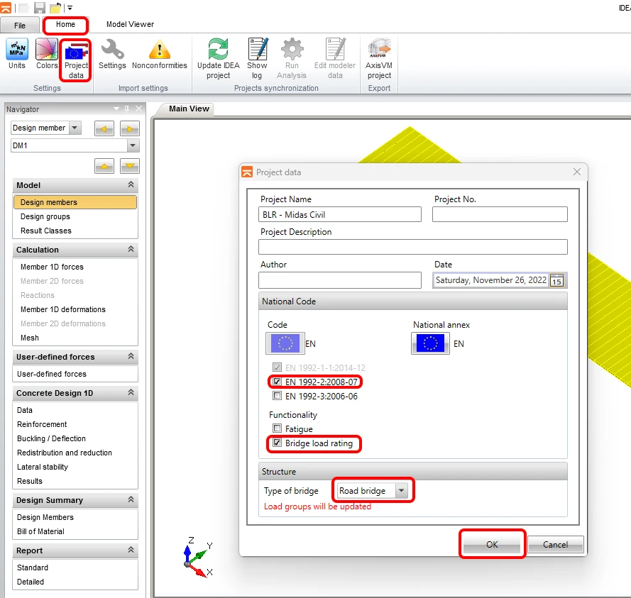Export to AxisVM project
631x598 pixels.
click(379, 59)
